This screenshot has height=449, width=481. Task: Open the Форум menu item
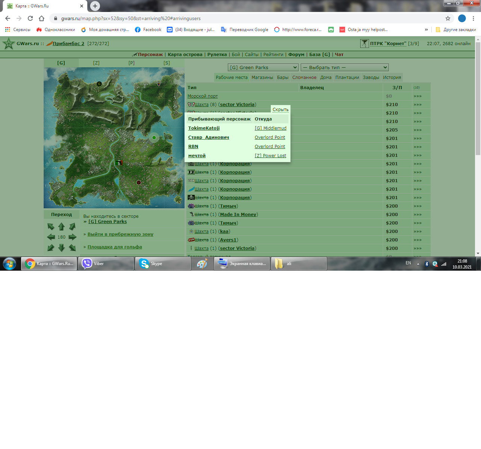pyautogui.click(x=296, y=55)
